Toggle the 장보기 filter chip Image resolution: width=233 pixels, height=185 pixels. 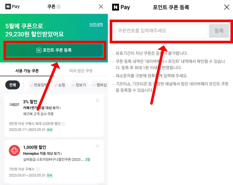click(x=79, y=85)
